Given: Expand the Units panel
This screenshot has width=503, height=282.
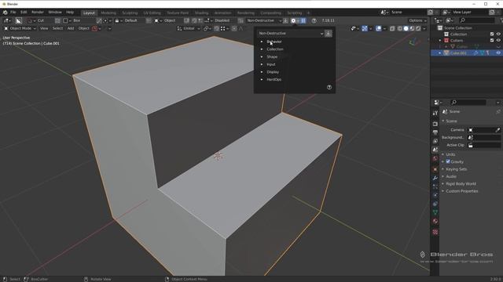Looking at the screenshot, I should 450,154.
